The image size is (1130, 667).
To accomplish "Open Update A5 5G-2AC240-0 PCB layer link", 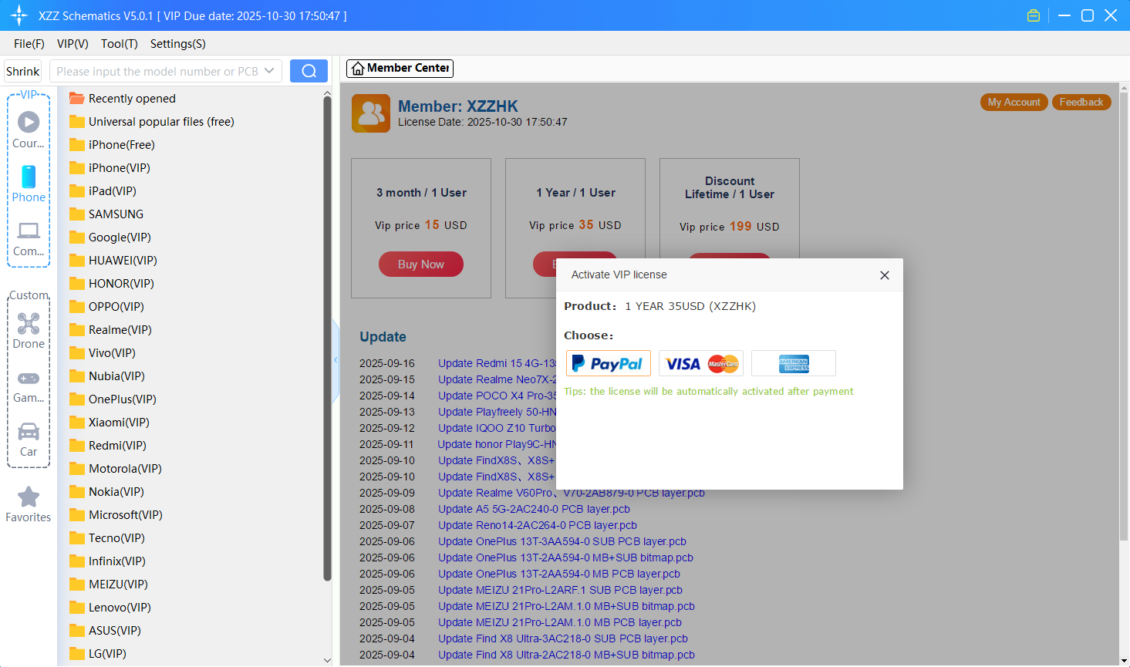I will (534, 509).
